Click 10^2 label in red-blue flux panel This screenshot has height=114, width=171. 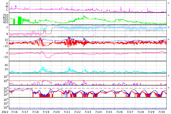6,95
